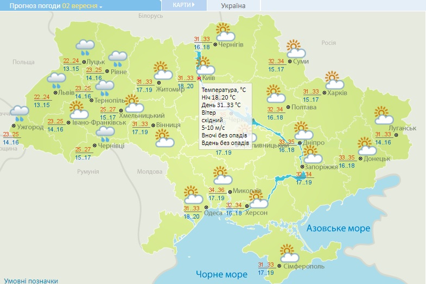
Task: Click the Сімферополь city dot marker
Action: (x=279, y=266)
